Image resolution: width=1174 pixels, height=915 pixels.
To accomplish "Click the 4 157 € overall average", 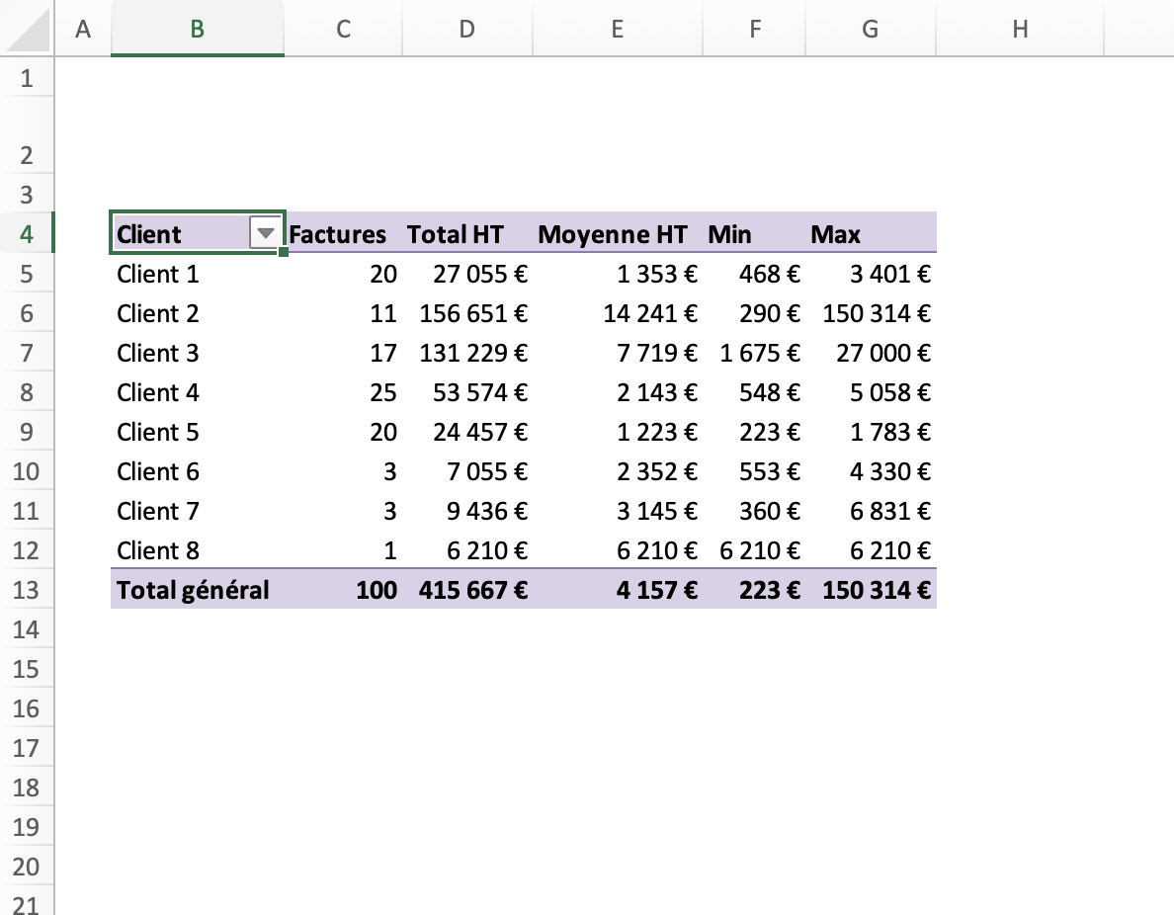I will tap(617, 589).
